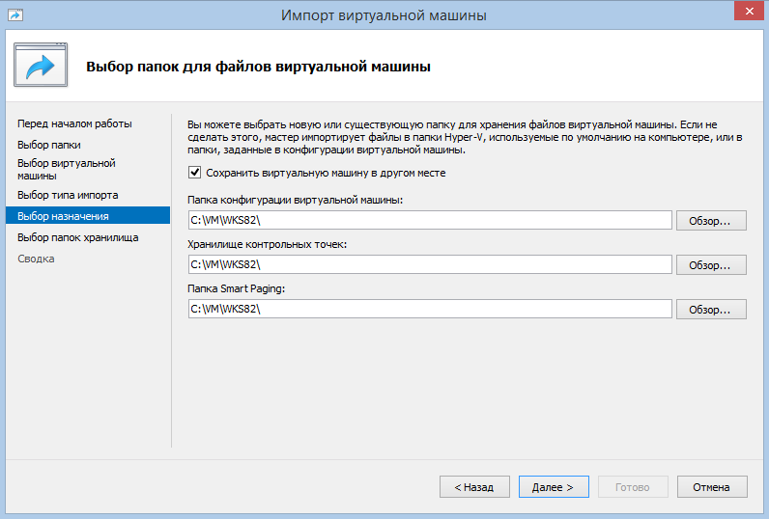
Task: Select the highlighted 'Выбор назначения' step
Action: pyautogui.click(x=63, y=216)
